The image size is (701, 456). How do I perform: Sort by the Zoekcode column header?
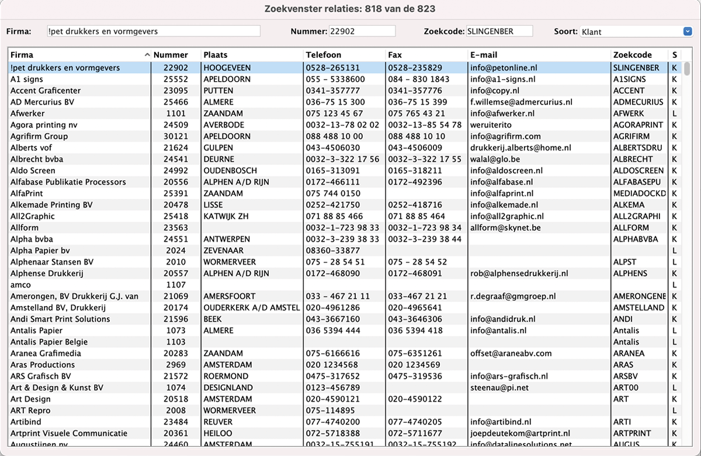pos(640,55)
